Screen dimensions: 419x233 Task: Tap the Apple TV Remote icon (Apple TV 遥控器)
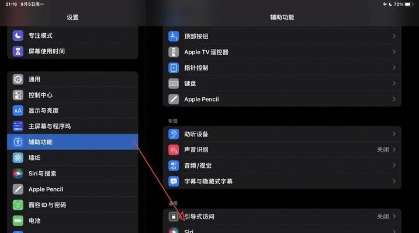(x=174, y=52)
